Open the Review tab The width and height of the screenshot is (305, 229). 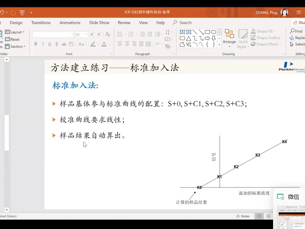click(124, 23)
